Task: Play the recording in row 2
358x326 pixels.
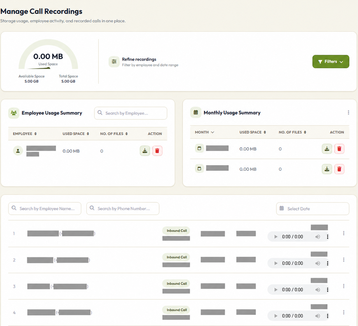Action: tap(276, 263)
